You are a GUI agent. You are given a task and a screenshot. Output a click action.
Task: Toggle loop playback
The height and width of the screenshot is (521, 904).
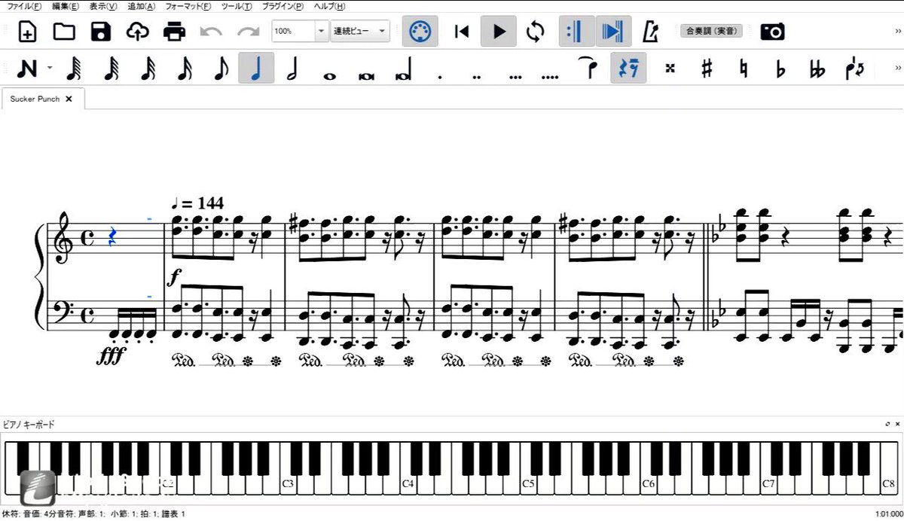point(535,32)
